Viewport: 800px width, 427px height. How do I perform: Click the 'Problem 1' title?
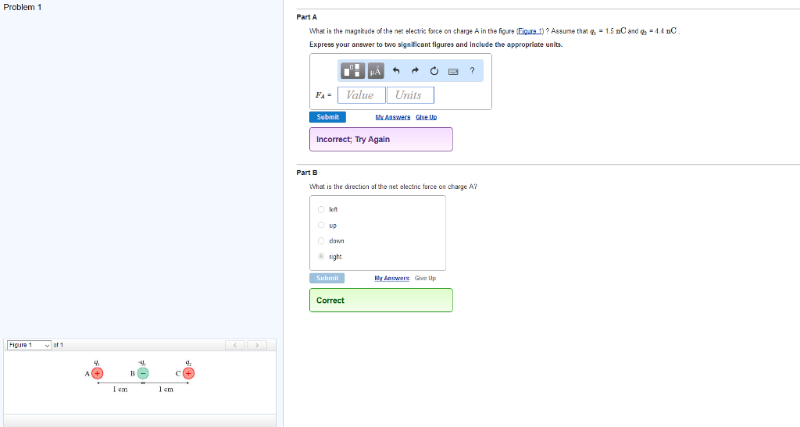23,7
